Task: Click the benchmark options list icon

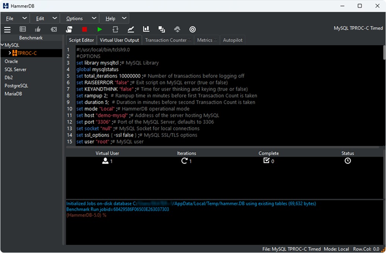Action: pyautogui.click(x=23, y=29)
